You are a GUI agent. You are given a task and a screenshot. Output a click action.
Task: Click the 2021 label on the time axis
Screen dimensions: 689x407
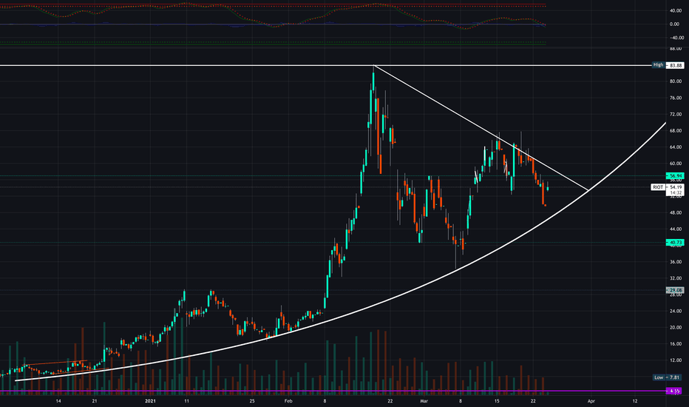(150, 401)
